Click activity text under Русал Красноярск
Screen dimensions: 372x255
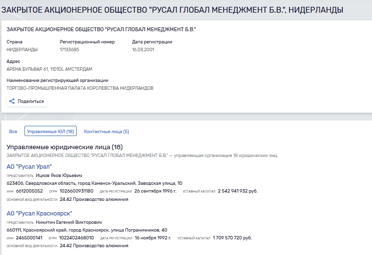pos(94,246)
